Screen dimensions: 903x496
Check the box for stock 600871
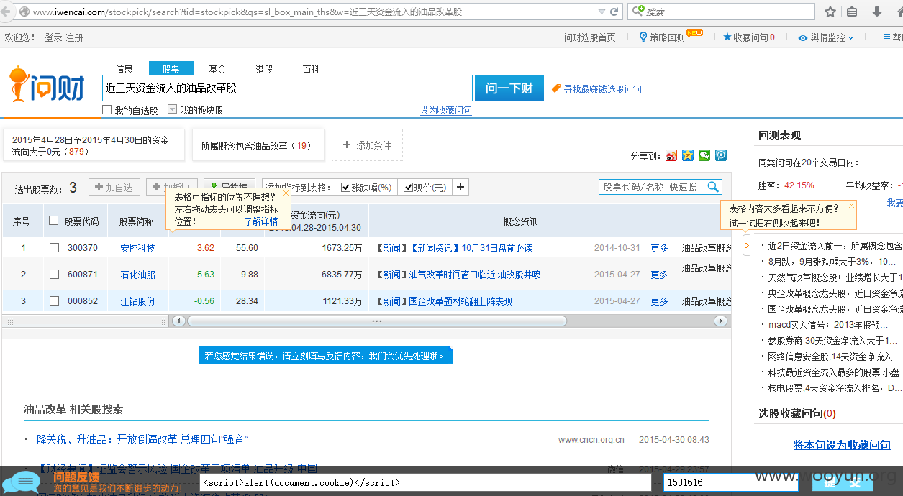click(x=54, y=275)
